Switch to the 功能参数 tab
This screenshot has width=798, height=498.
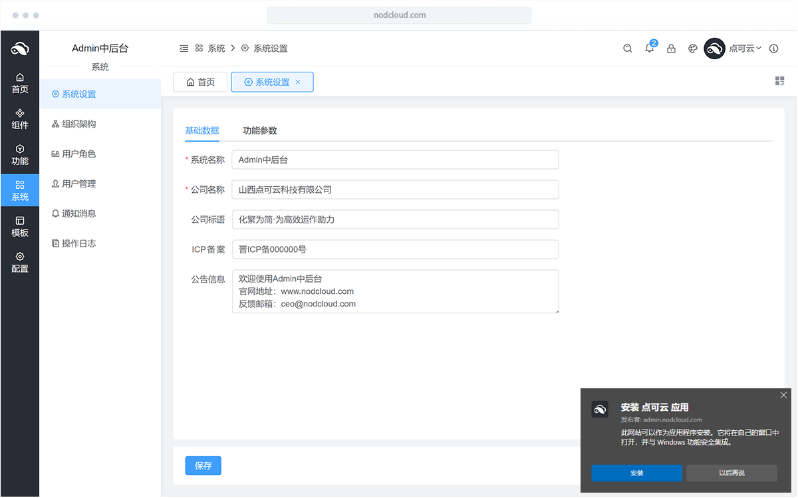(260, 130)
